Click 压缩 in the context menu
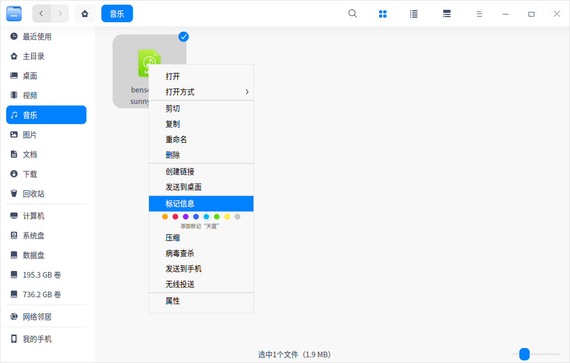 click(173, 238)
